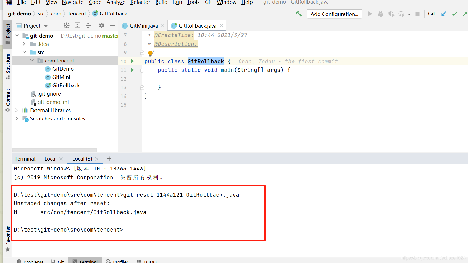Image resolution: width=468 pixels, height=263 pixels.
Task: Click Add Configuration button
Action: pyautogui.click(x=334, y=14)
